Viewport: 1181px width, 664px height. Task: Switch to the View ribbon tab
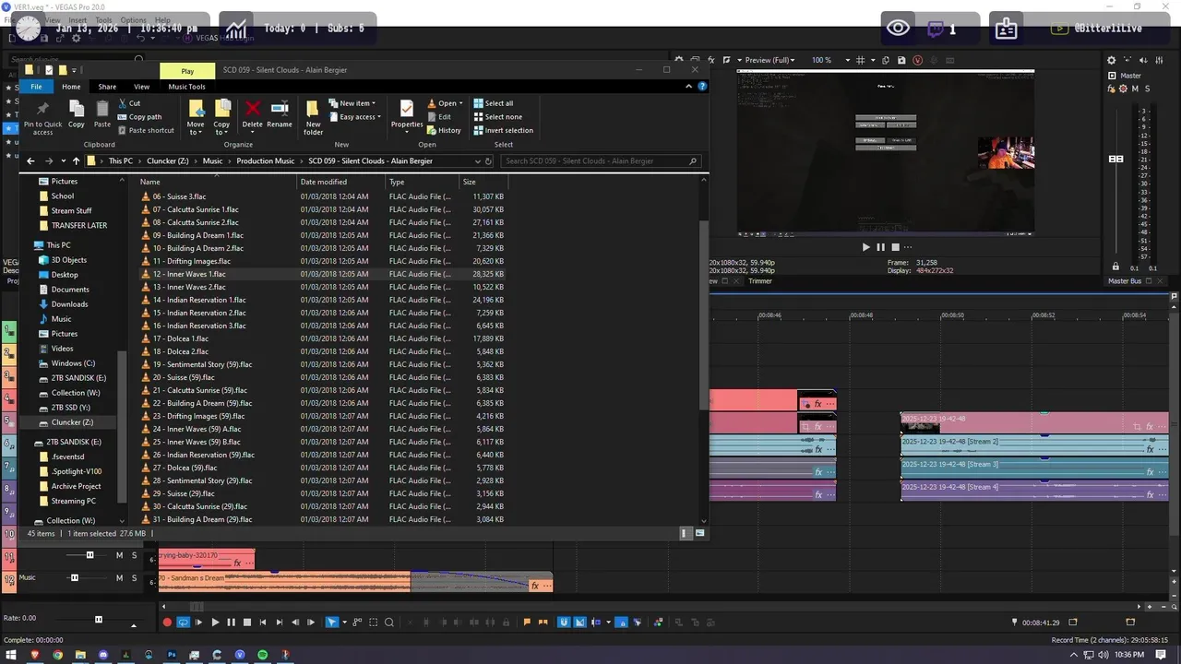[141, 87]
